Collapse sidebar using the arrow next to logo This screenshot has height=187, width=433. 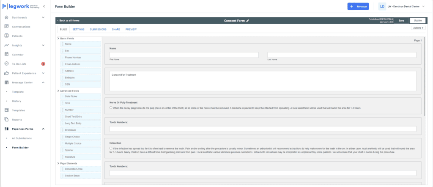(44, 6)
